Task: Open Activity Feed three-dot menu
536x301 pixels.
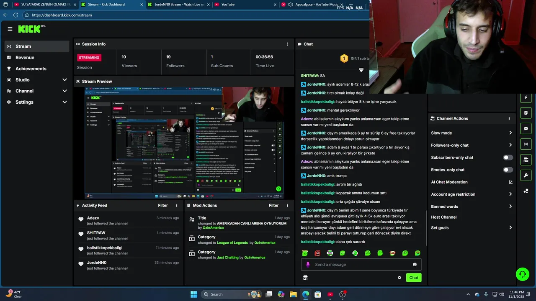Action: (177, 205)
